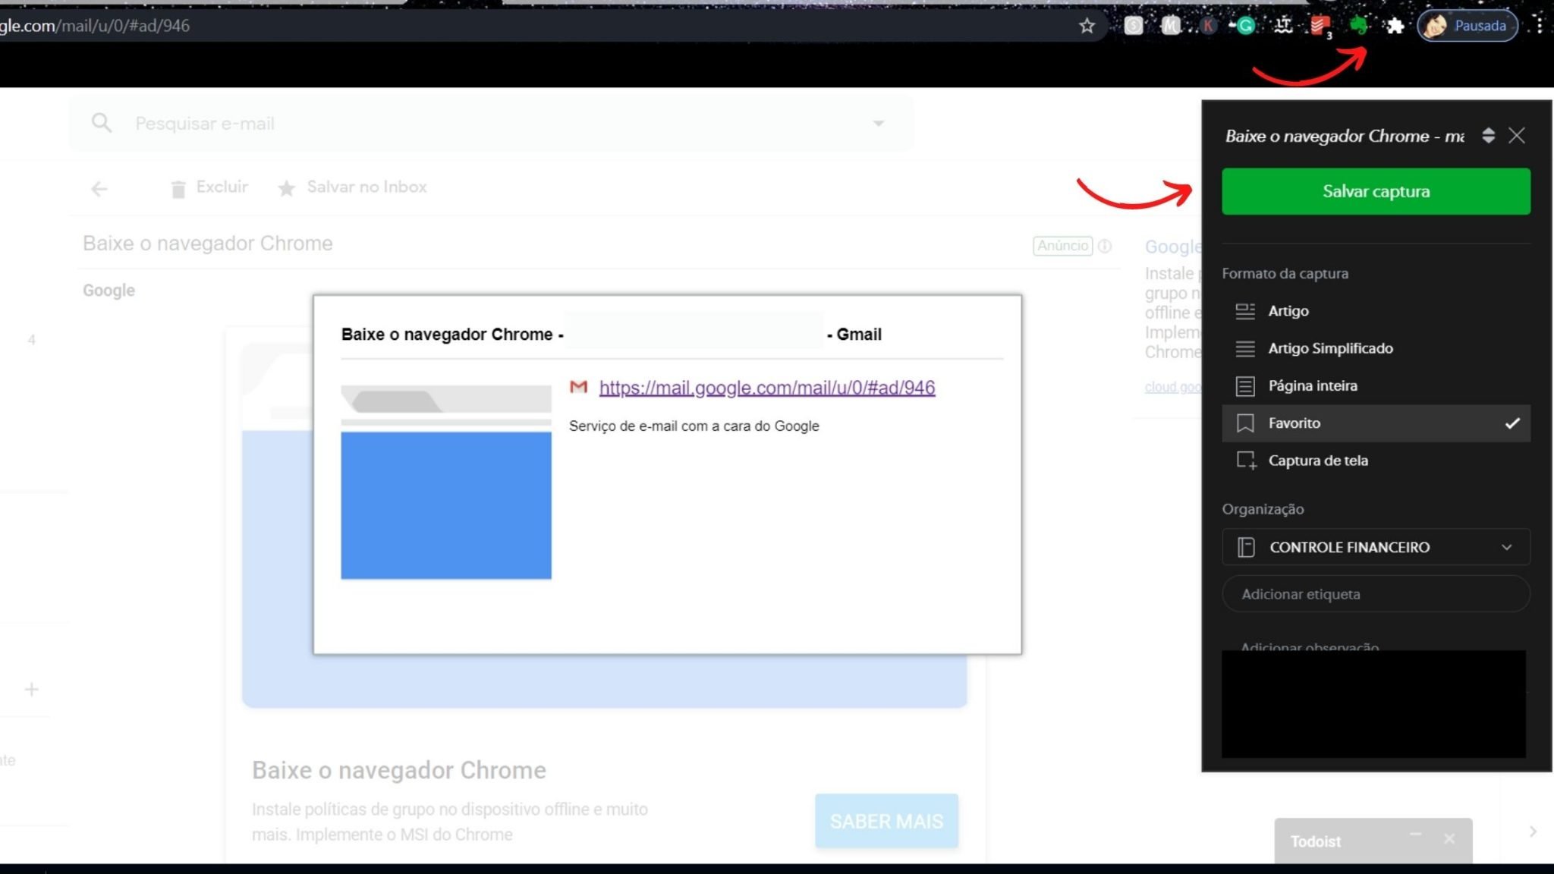Click the Todoist widget label at bottom
This screenshot has height=874, width=1554.
pos(1316,841)
